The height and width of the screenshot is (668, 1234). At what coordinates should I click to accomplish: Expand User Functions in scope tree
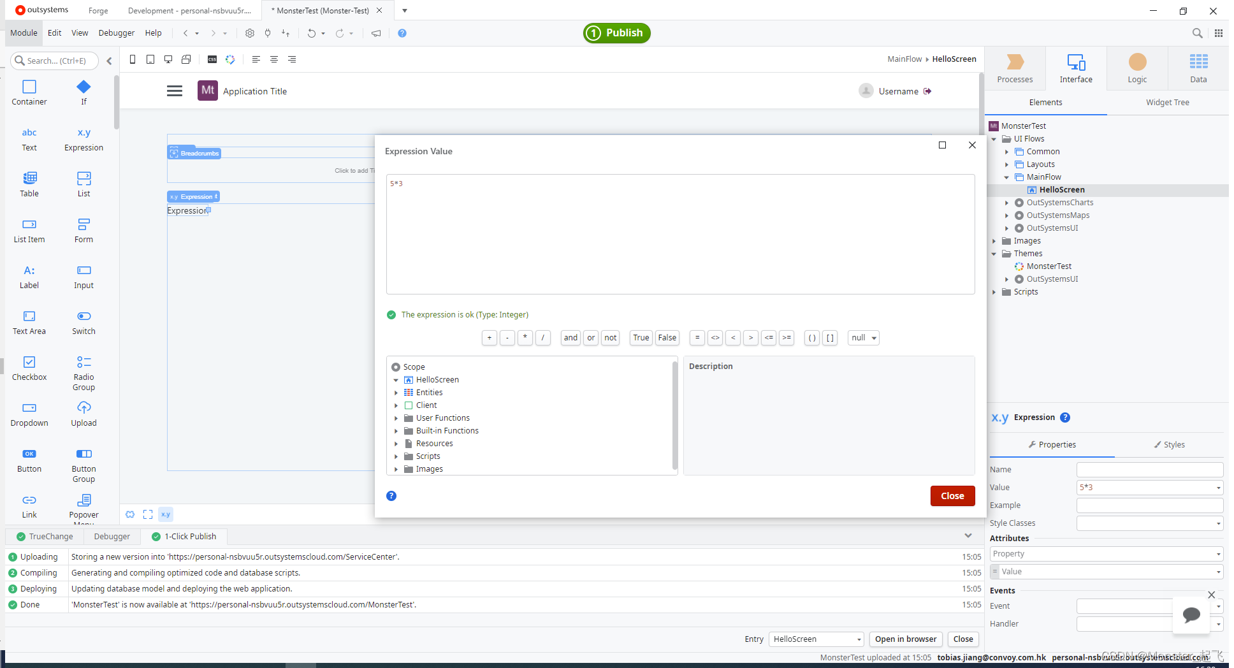coord(396,418)
